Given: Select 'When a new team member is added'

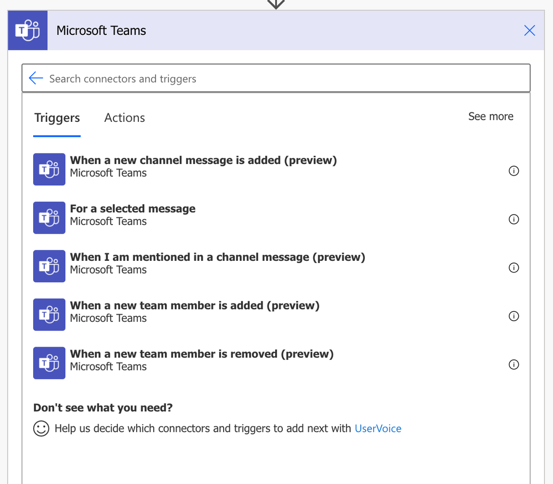Looking at the screenshot, I should tap(195, 306).
